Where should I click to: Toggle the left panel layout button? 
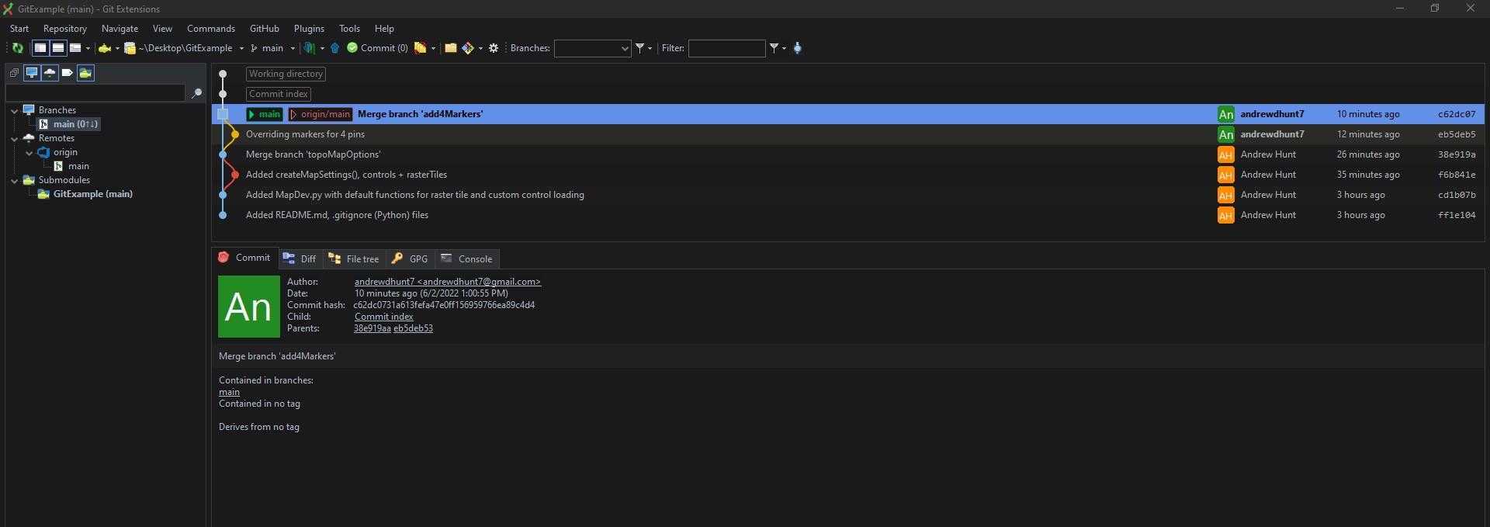tap(40, 48)
